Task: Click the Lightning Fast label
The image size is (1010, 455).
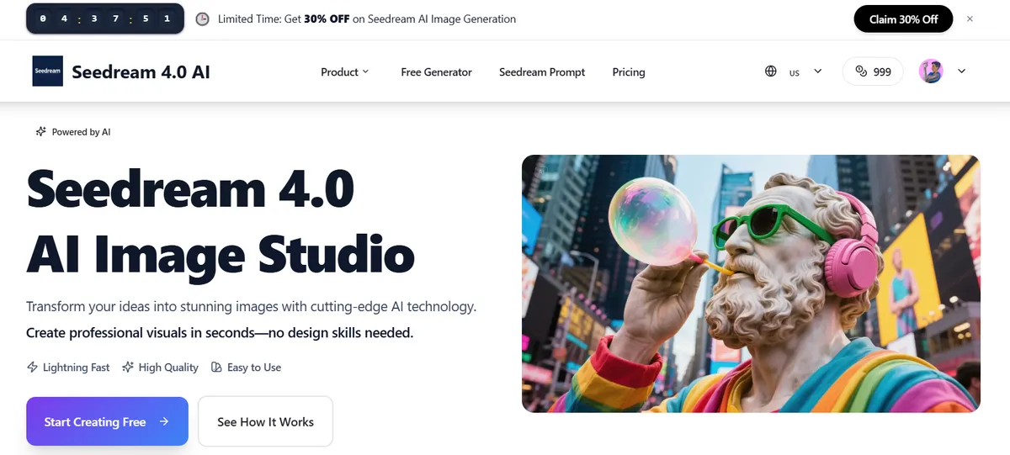Action: click(x=77, y=368)
